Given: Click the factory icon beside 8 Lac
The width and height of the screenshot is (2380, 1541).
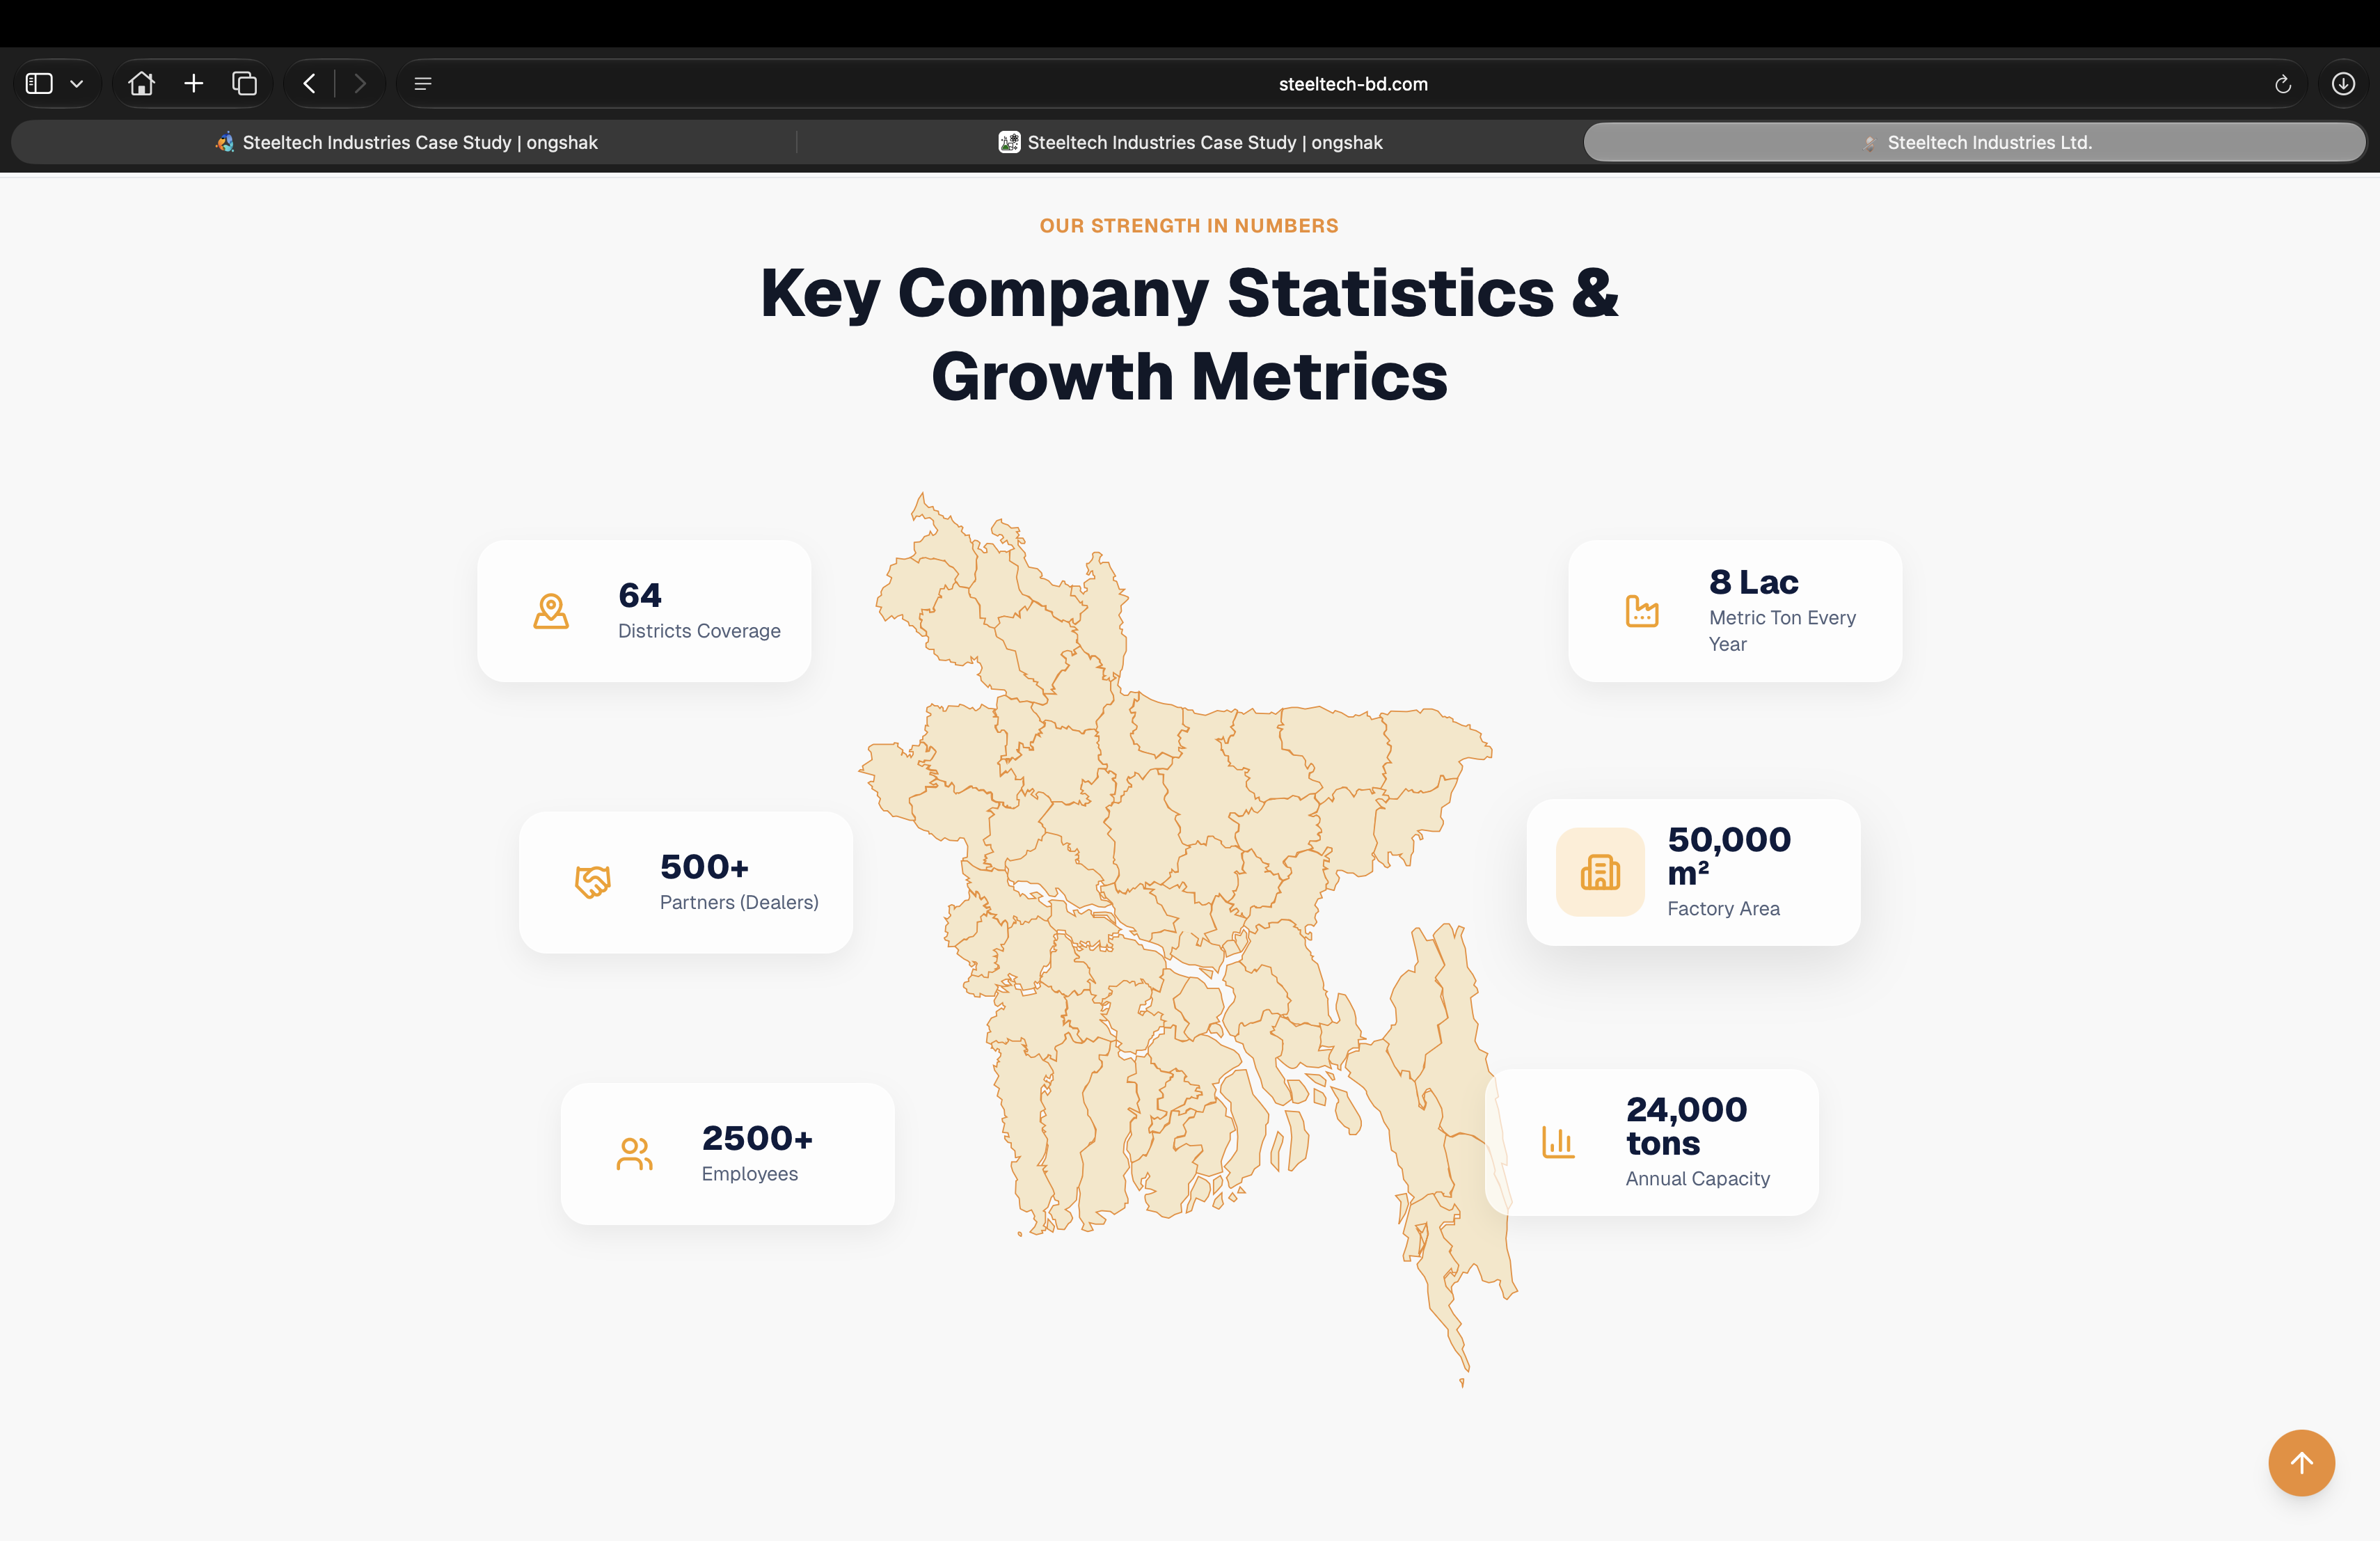Looking at the screenshot, I should click(x=1642, y=610).
